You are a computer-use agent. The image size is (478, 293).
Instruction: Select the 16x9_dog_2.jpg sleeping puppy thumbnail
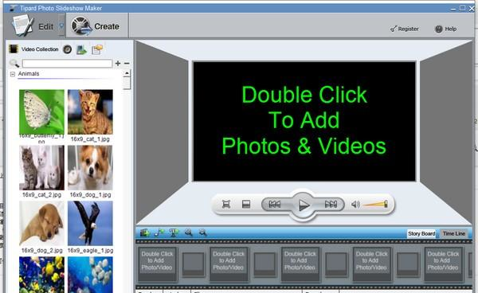(x=41, y=223)
